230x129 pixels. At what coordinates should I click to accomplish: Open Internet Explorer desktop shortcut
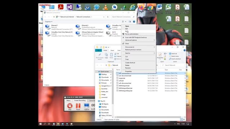pyautogui.click(x=132, y=7)
